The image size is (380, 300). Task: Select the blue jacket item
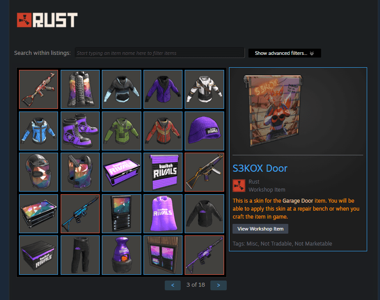[x=39, y=131]
